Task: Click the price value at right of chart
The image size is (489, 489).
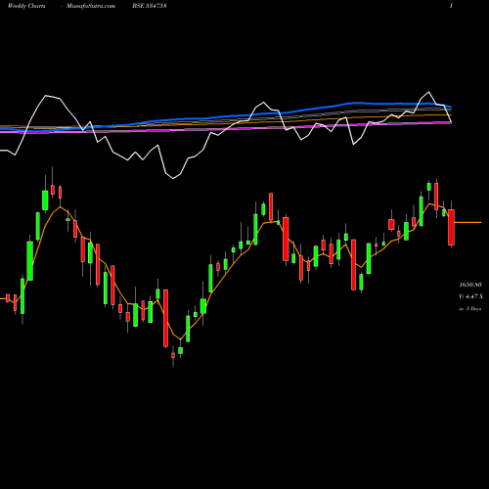Action: 470,285
